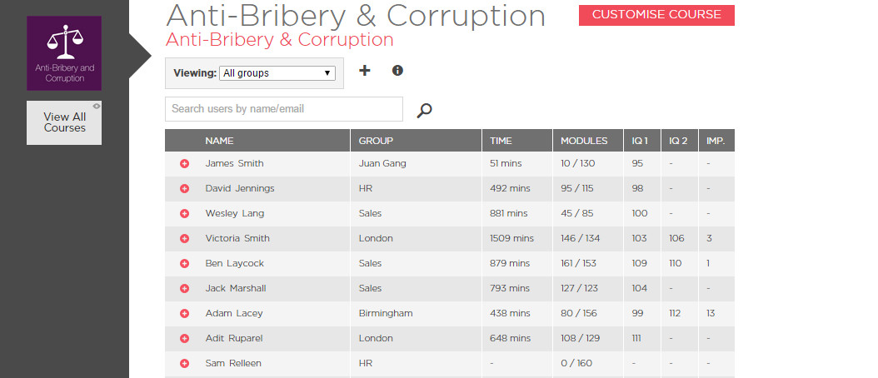Sort by the Name column header
This screenshot has width=878, height=378.
click(219, 141)
